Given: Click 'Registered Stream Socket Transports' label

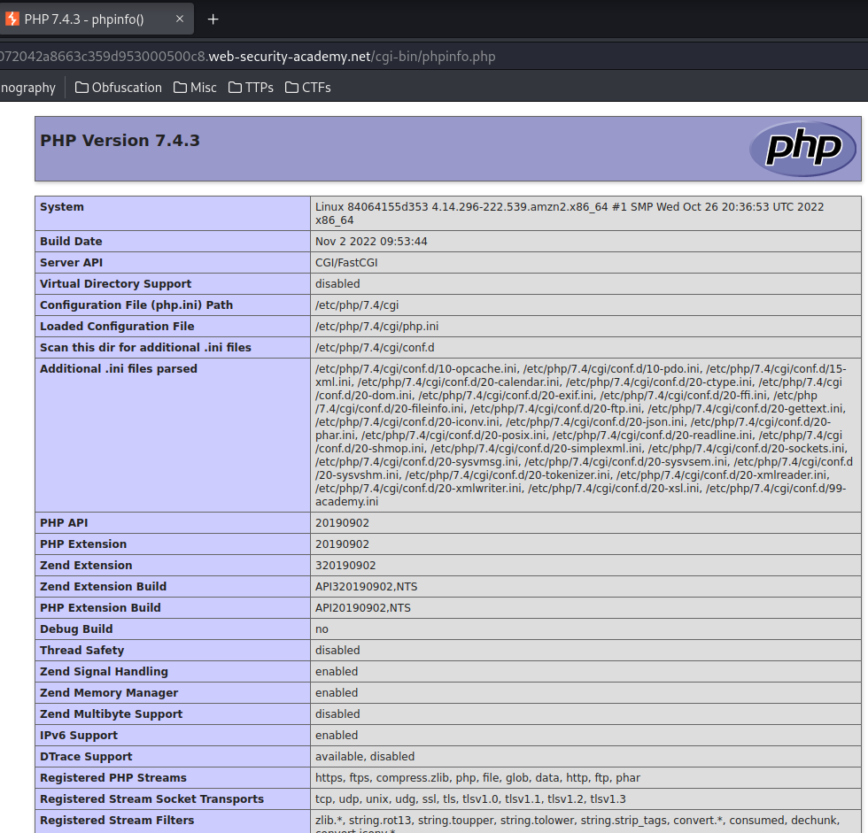Looking at the screenshot, I should tap(151, 799).
